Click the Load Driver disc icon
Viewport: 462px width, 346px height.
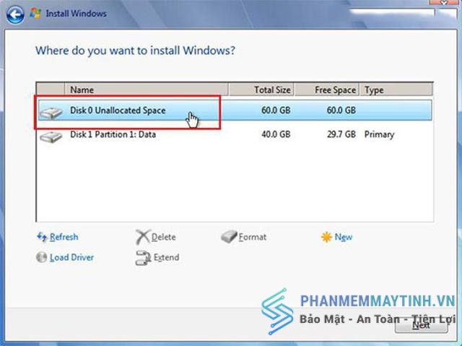pos(42,257)
